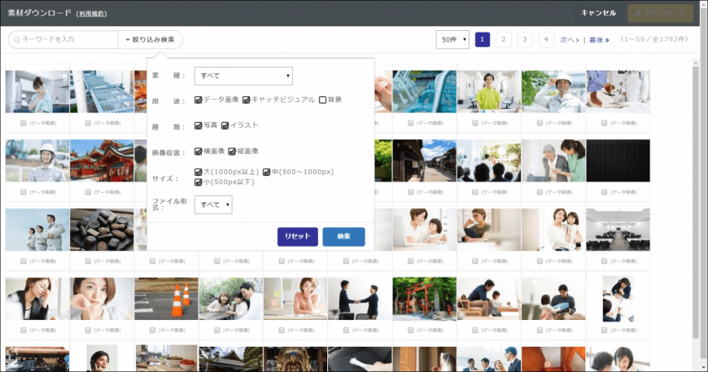Go to page 2

coord(504,40)
